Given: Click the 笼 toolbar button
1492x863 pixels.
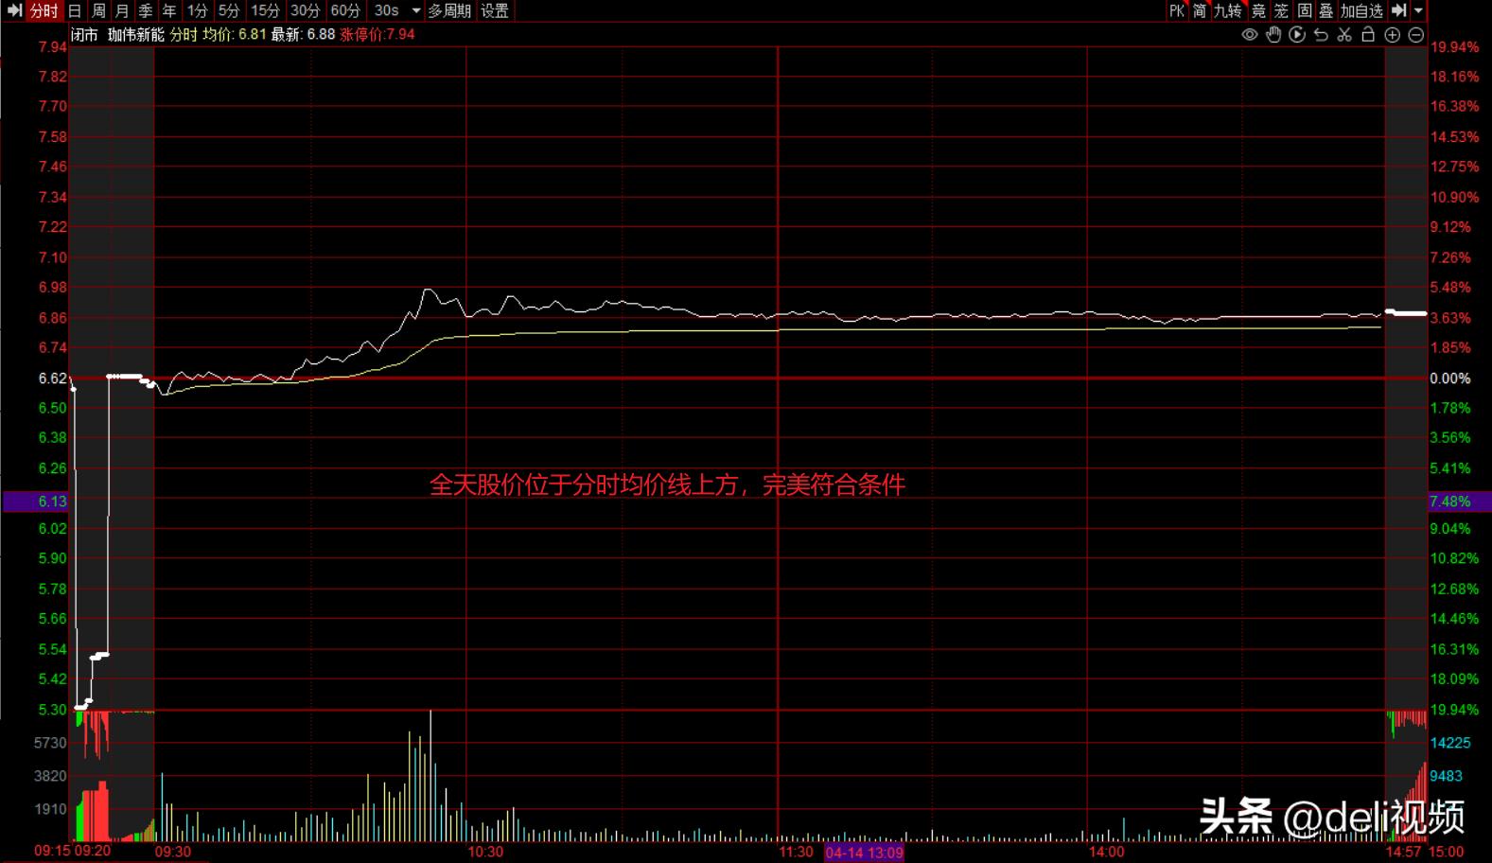Looking at the screenshot, I should click(1281, 10).
